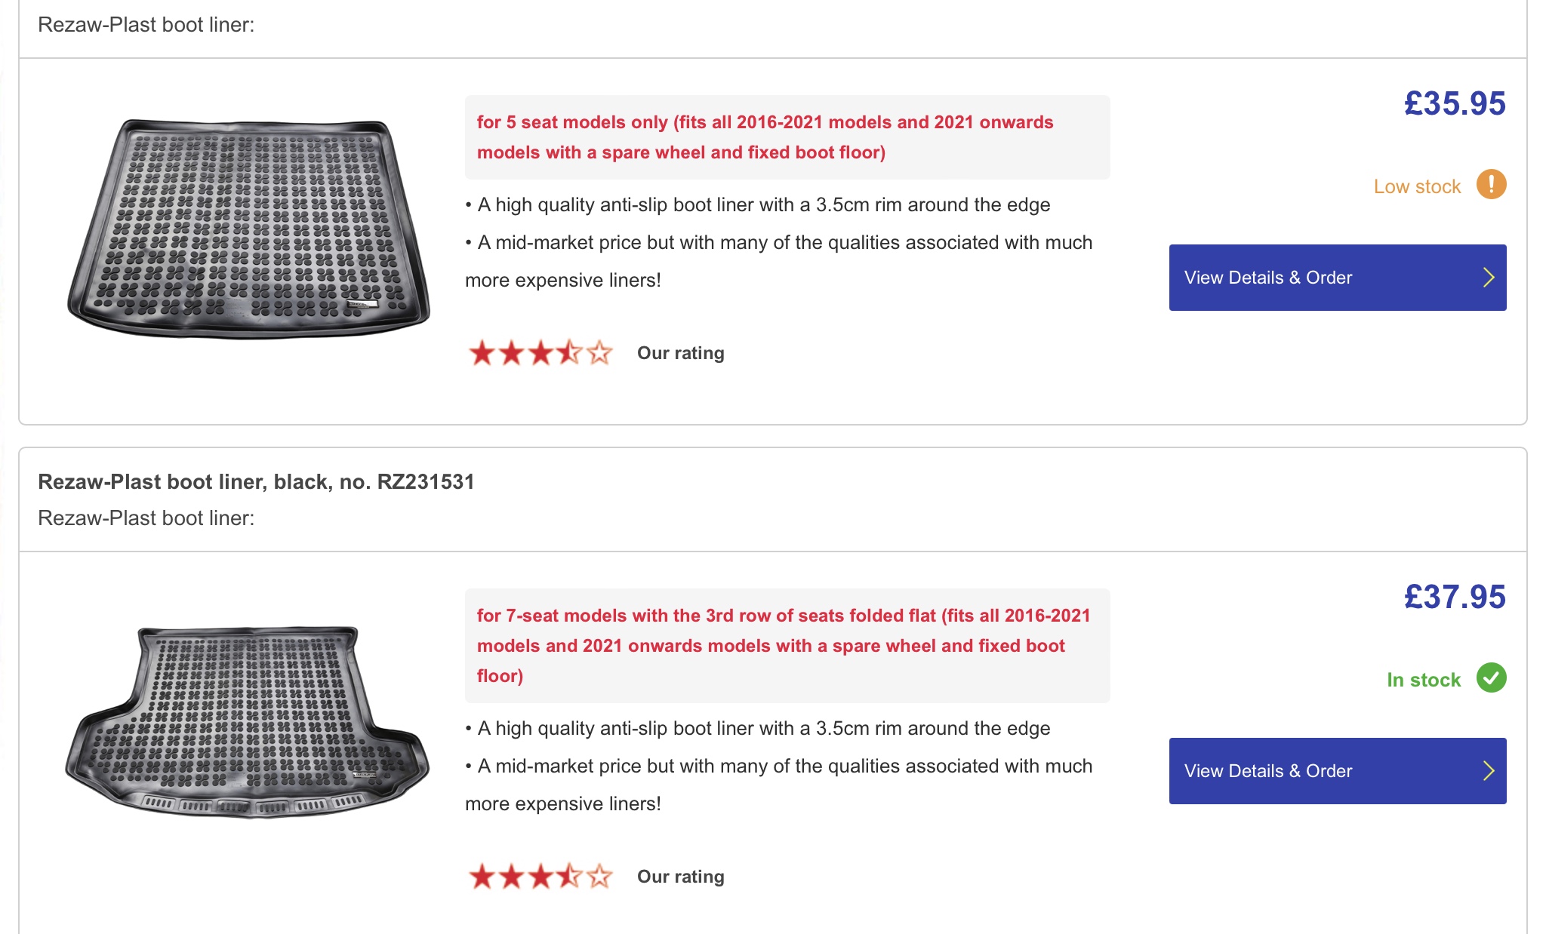This screenshot has height=934, width=1546.
Task: Click the empty fifth star of the RZ231531 rating
Action: 599,877
